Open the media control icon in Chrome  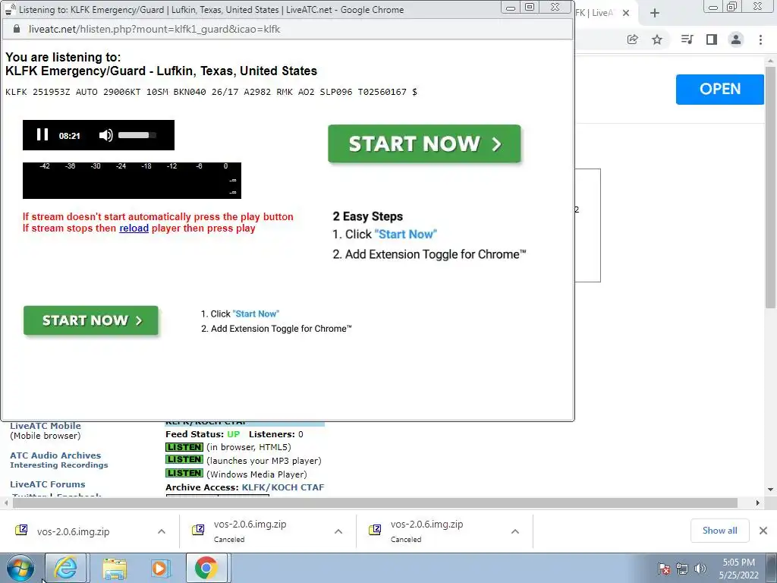click(687, 39)
